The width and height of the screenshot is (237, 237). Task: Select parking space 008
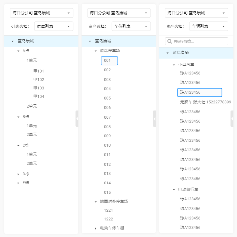click(107, 126)
